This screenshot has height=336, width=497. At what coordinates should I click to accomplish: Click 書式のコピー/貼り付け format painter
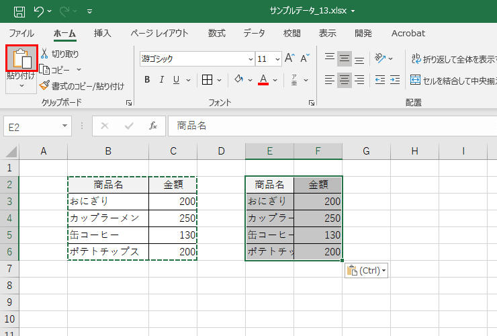coord(82,86)
